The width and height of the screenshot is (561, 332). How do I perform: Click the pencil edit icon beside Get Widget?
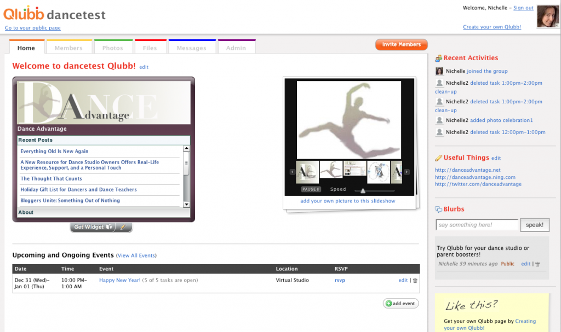click(x=123, y=227)
